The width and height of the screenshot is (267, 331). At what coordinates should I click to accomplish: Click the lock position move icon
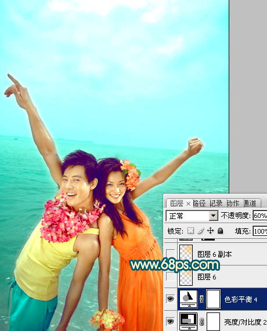pyautogui.click(x=210, y=231)
